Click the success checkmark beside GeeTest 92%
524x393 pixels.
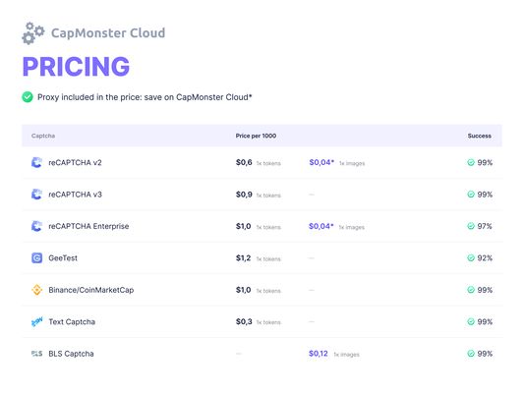pyautogui.click(x=471, y=258)
